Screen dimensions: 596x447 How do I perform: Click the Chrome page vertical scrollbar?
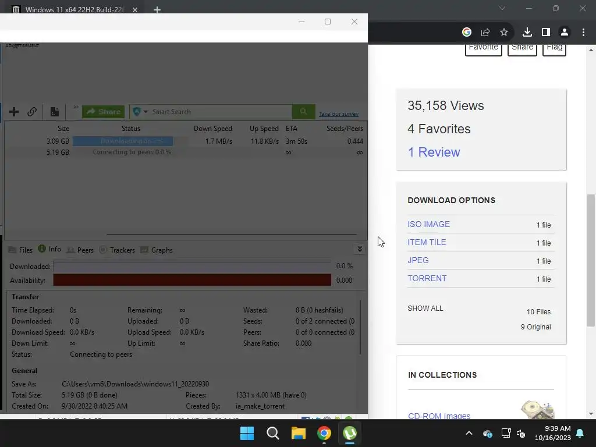pos(591,260)
